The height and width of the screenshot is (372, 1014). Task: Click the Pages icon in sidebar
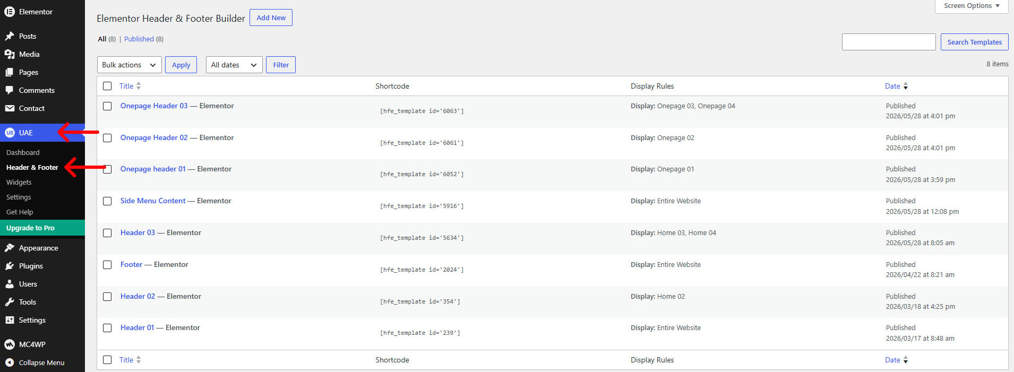10,72
